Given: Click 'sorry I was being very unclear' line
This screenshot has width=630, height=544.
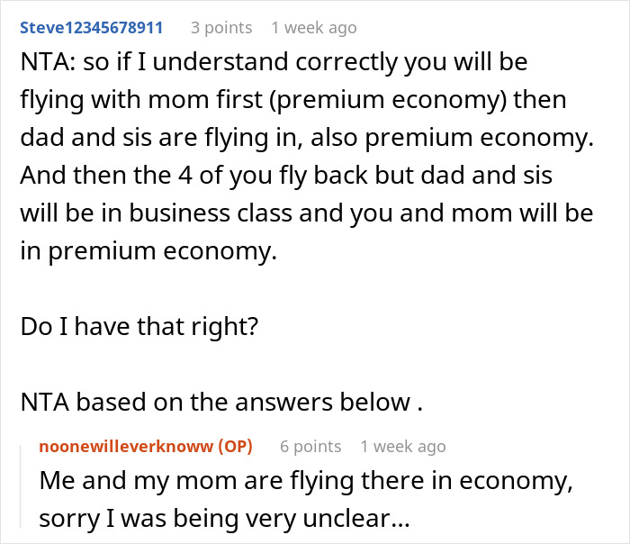Looking at the screenshot, I should coord(225,519).
